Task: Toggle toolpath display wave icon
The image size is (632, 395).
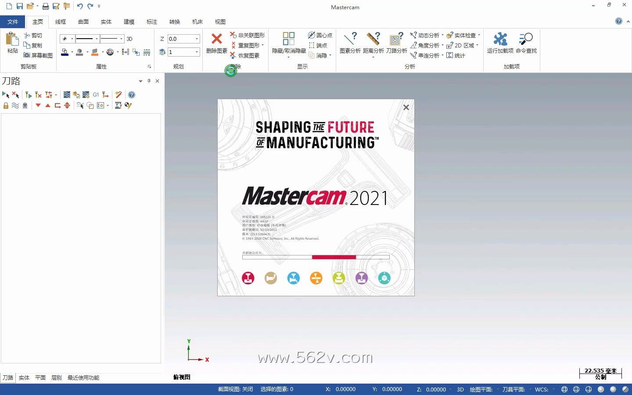Action: pos(15,105)
